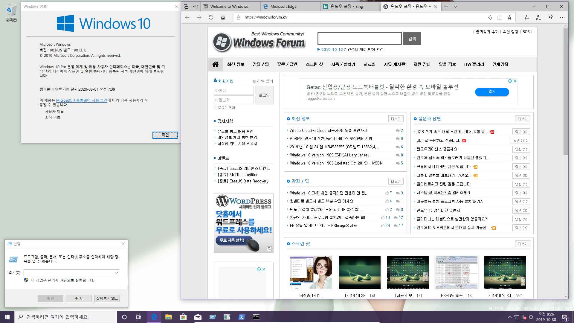
Task: Open Adobe Creative Cloud 사용자DB 노출 post
Action: coord(329,130)
